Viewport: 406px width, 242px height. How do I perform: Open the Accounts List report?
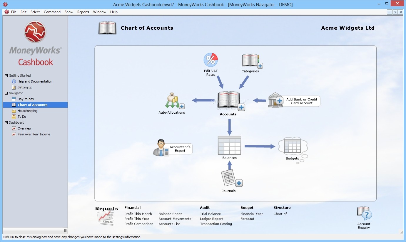point(169,224)
